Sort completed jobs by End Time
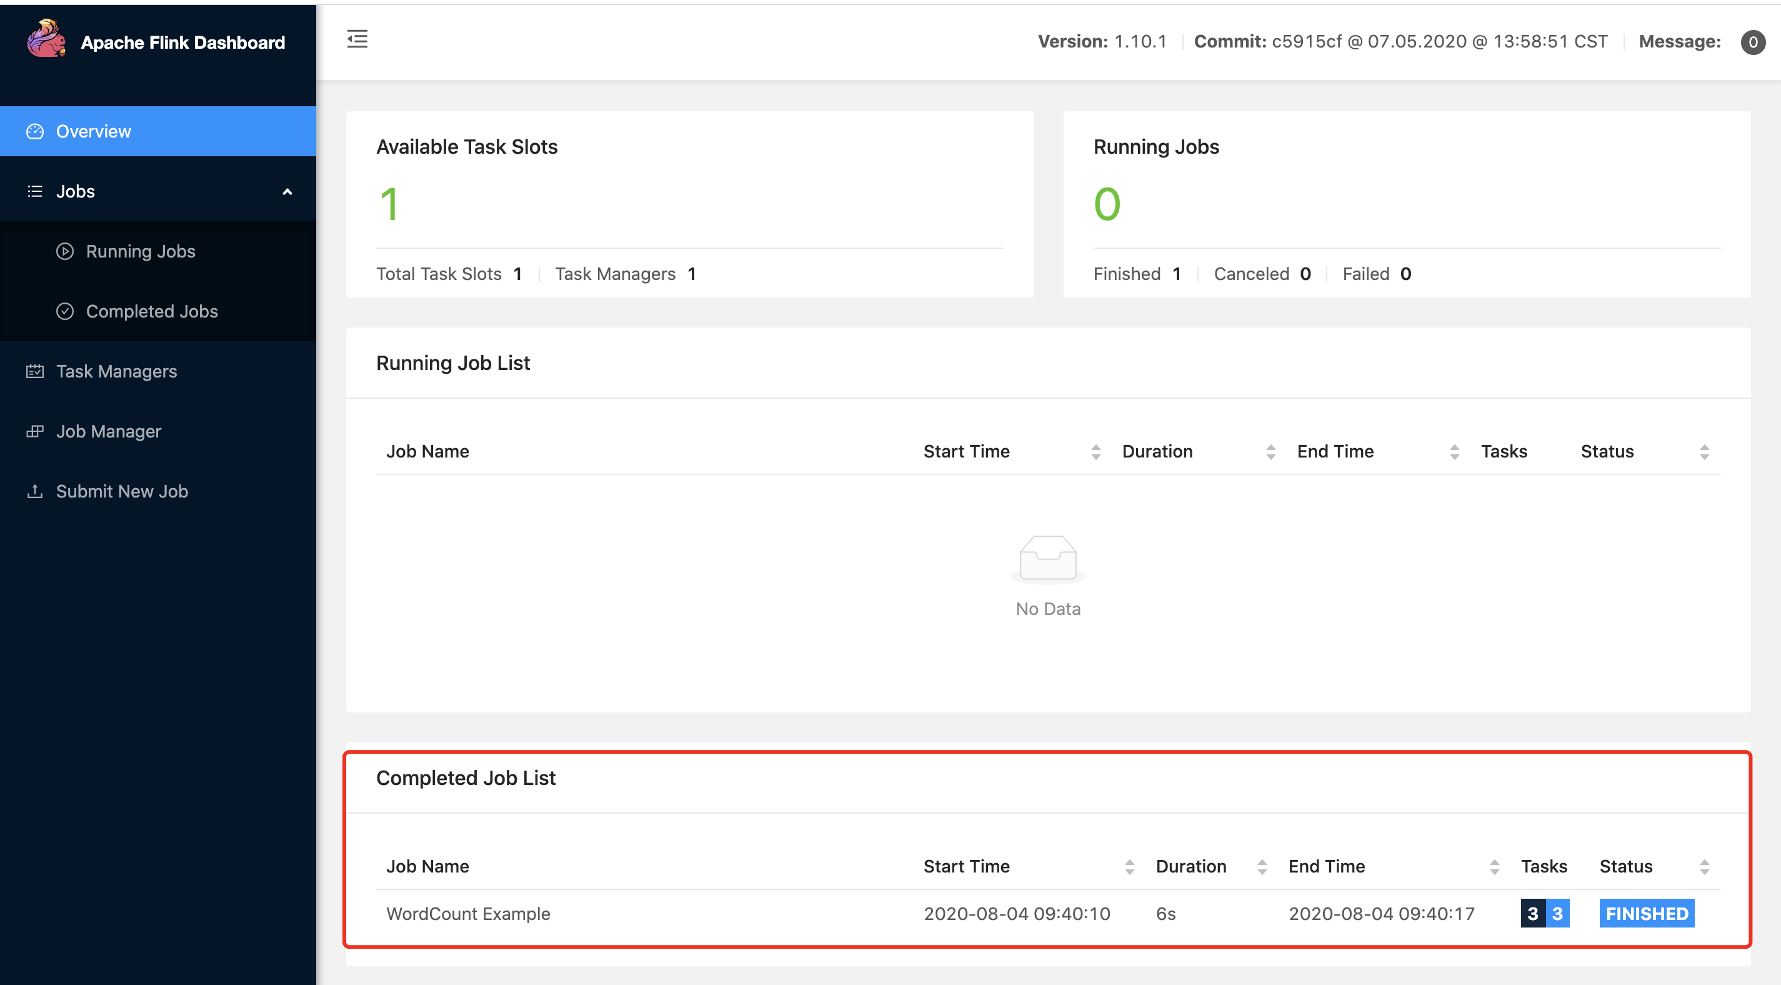The width and height of the screenshot is (1781, 985). [1494, 867]
